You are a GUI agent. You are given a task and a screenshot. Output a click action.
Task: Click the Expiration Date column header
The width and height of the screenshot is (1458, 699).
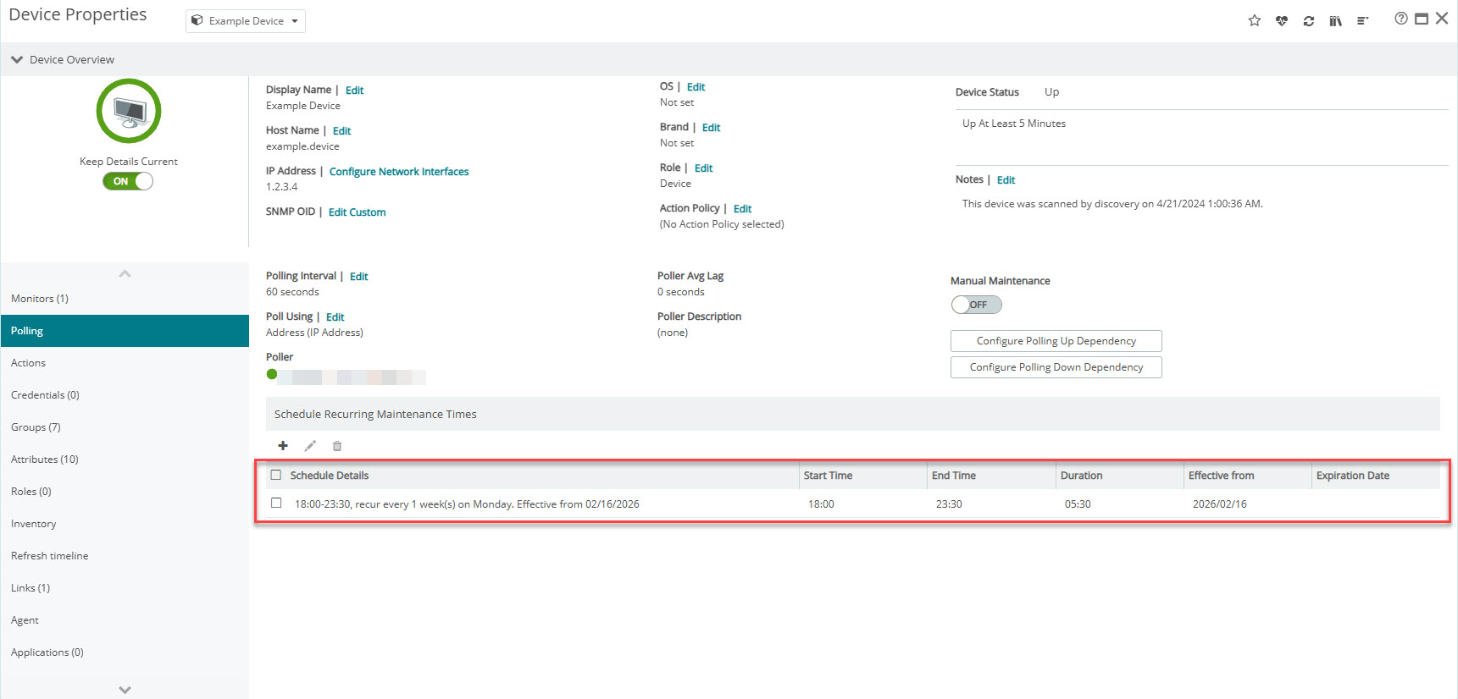[x=1376, y=476]
